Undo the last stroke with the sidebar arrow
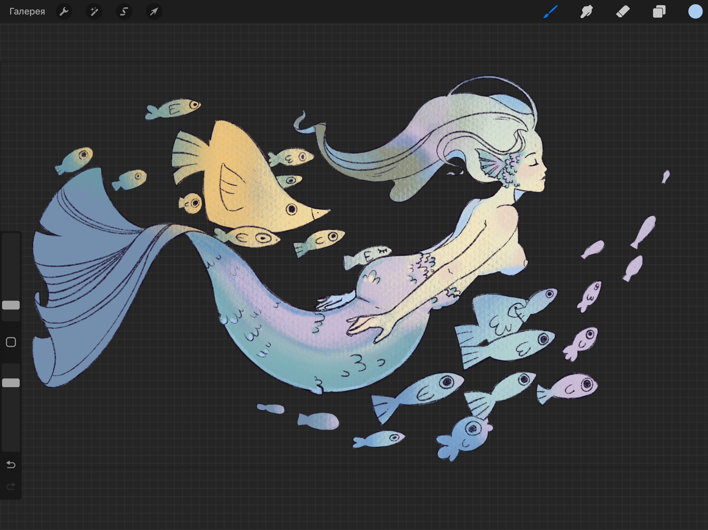The height and width of the screenshot is (530, 708). tap(11, 464)
